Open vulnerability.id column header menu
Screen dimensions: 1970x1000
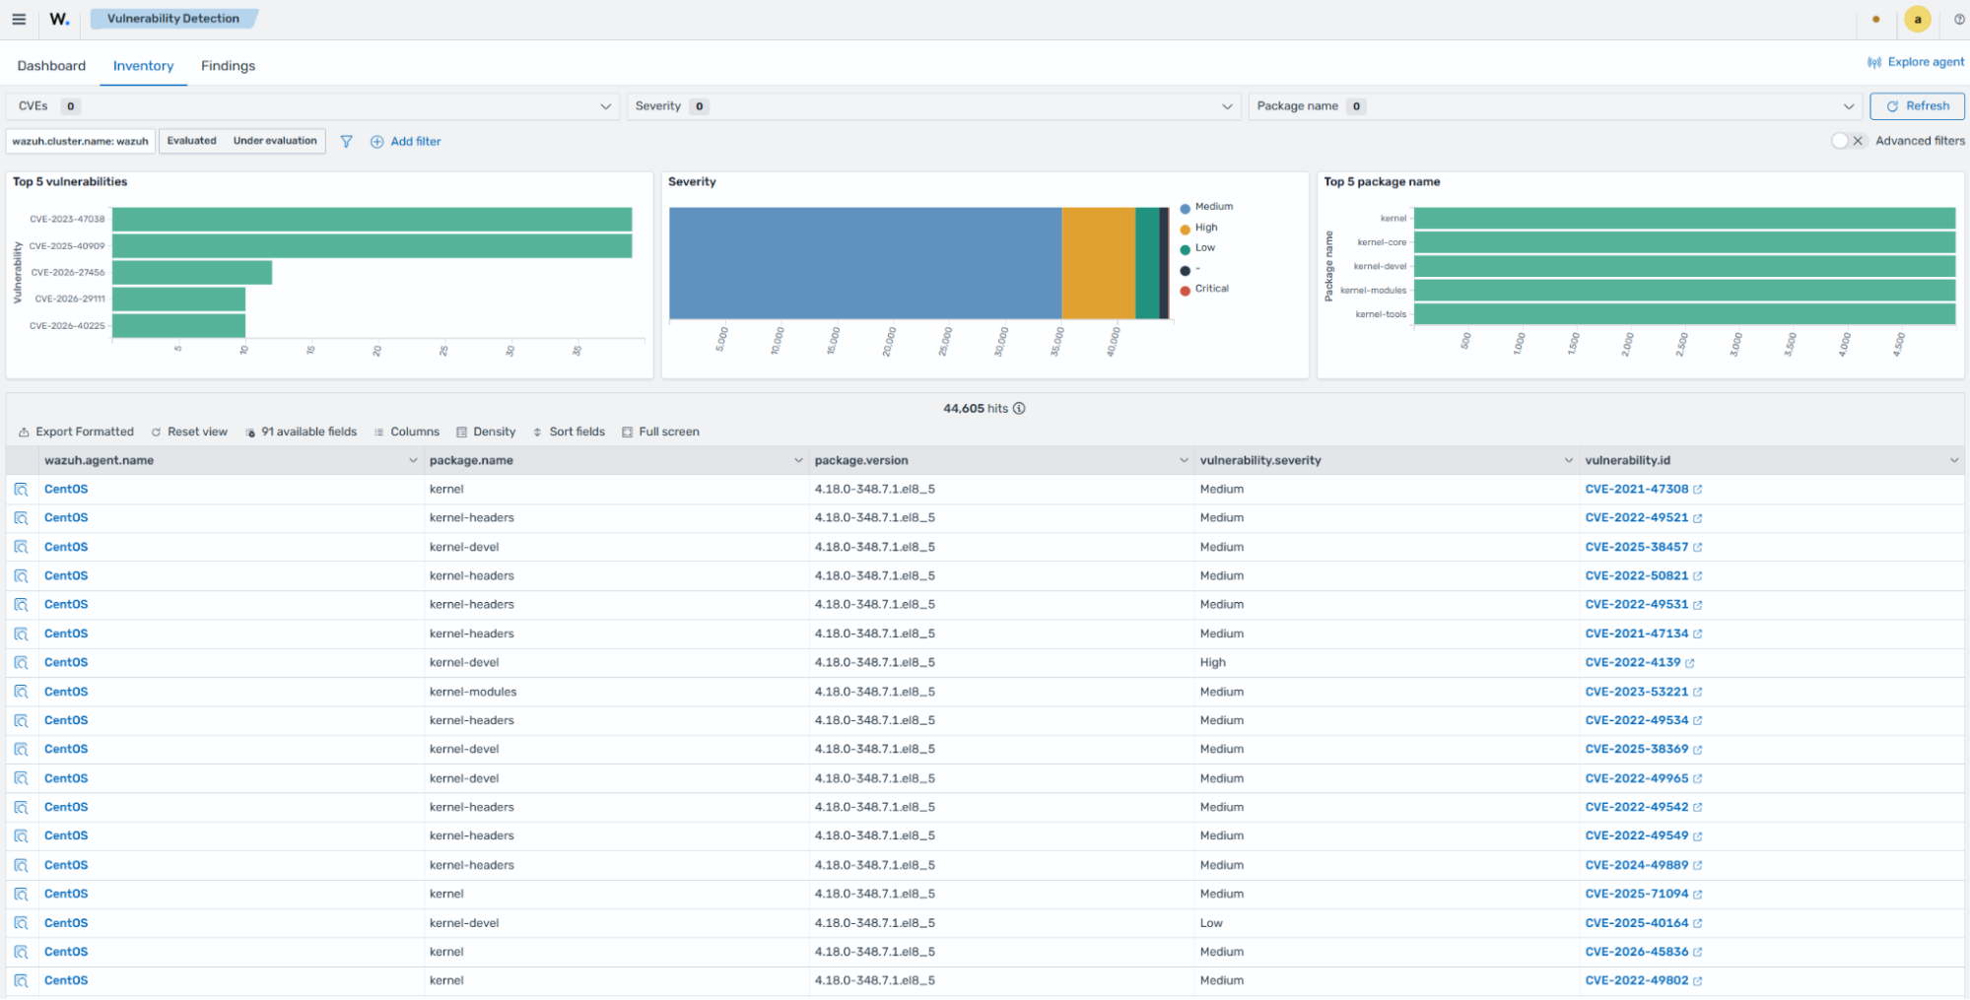[1954, 461]
